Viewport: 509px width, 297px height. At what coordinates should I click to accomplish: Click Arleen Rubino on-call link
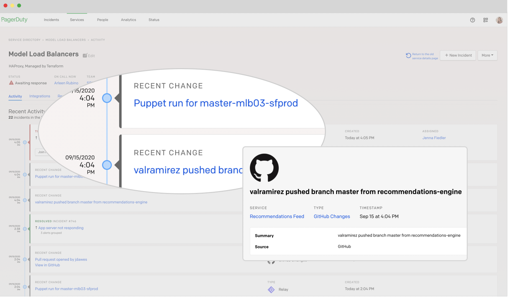pos(66,83)
